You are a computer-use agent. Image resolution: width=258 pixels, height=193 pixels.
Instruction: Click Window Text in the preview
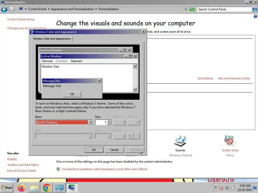click(x=50, y=66)
